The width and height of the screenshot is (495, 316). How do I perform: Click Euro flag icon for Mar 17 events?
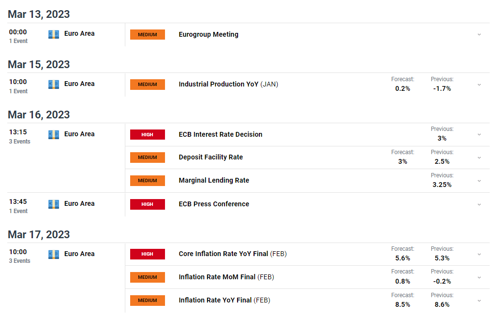tap(54, 255)
